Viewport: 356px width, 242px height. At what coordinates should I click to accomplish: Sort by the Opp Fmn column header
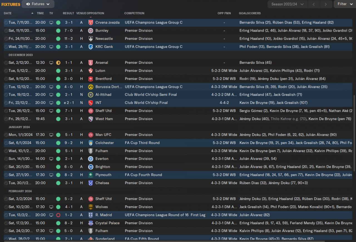click(x=224, y=13)
